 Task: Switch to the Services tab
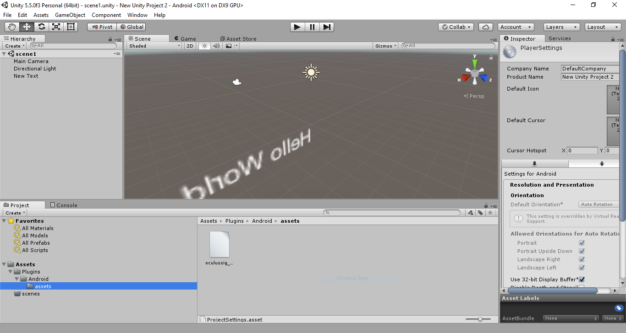point(560,38)
